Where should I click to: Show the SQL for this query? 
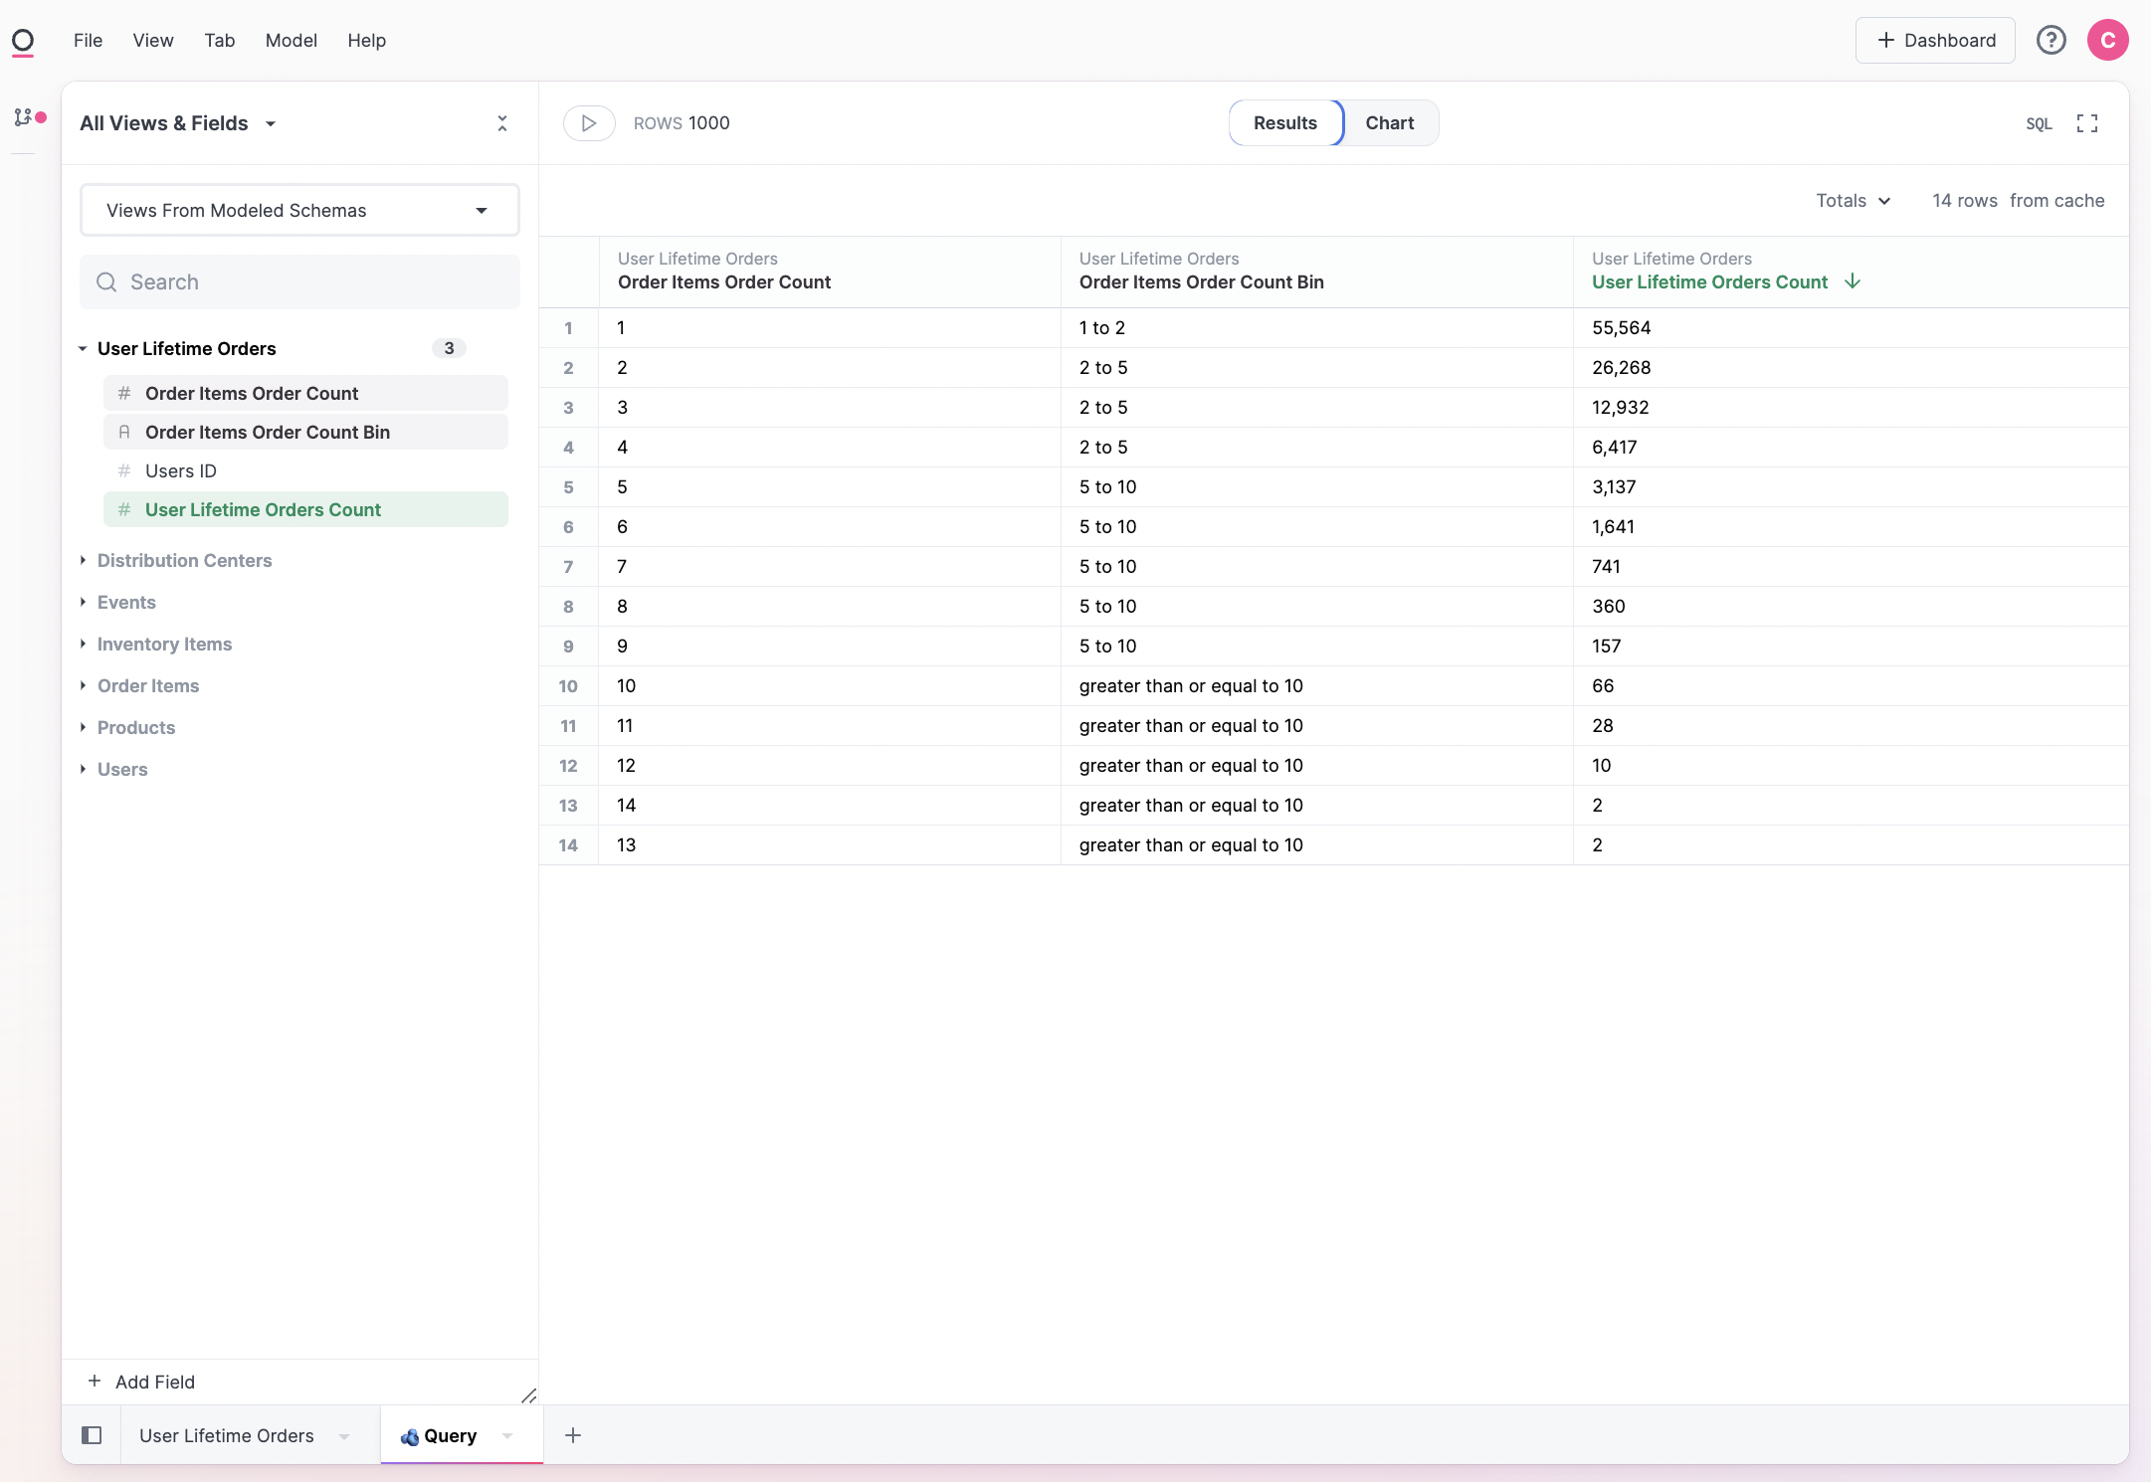click(x=2039, y=123)
